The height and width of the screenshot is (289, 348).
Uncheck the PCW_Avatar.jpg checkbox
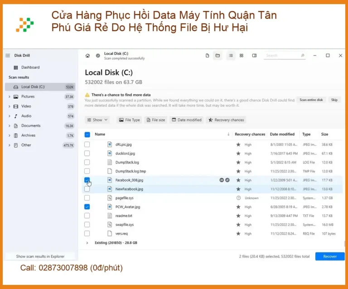87,207
